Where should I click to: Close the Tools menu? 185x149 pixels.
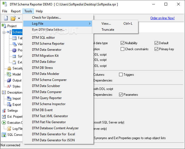coord(28,11)
